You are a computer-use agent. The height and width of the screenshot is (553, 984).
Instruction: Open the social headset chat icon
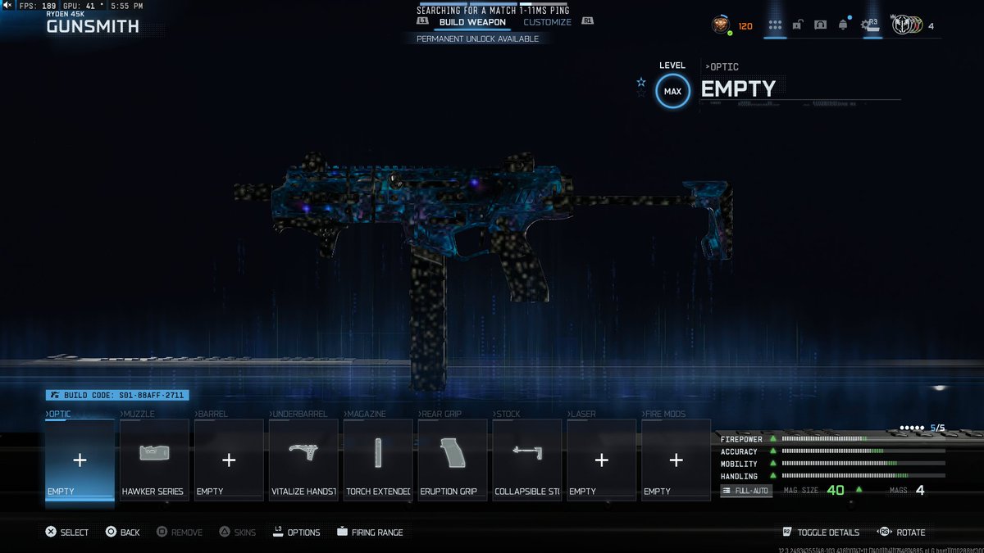(x=820, y=25)
